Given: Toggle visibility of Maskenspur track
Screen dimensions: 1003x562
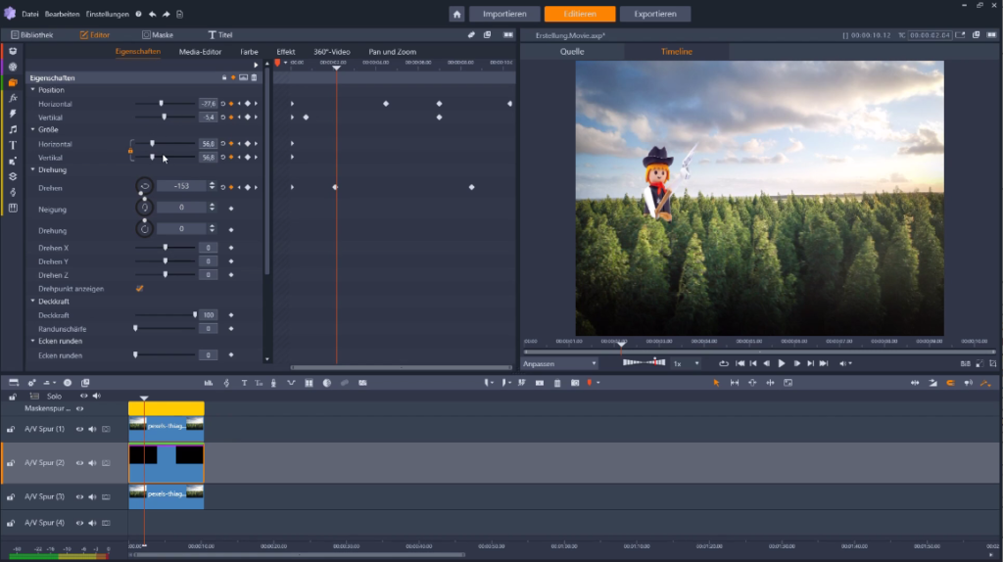Looking at the screenshot, I should (80, 408).
